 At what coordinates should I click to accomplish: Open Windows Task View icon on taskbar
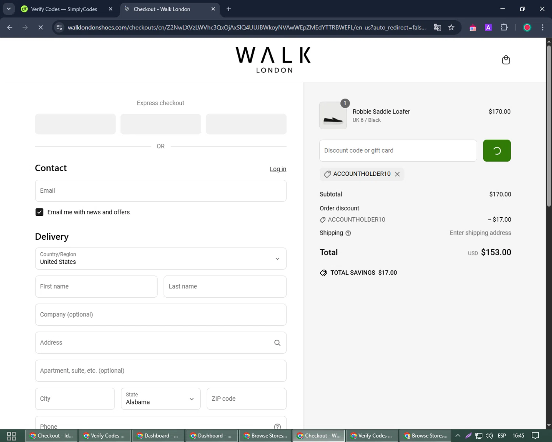(11, 436)
